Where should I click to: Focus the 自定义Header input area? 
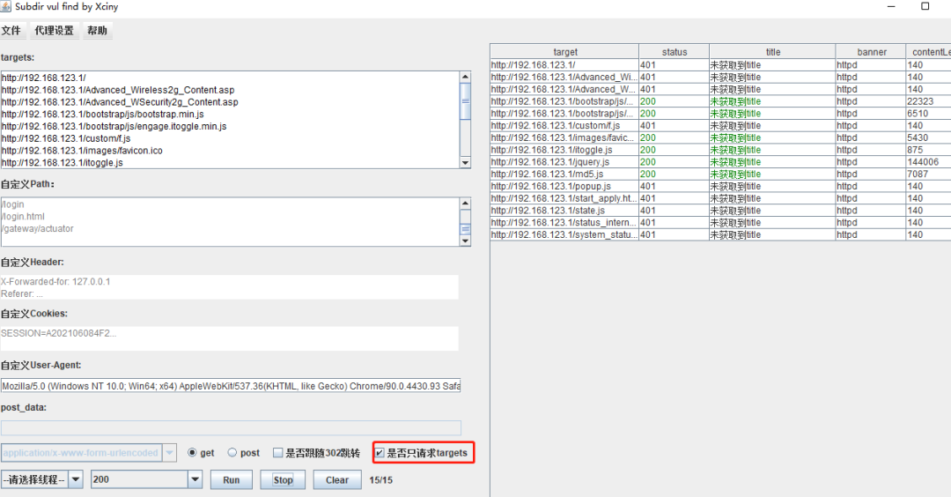point(229,287)
